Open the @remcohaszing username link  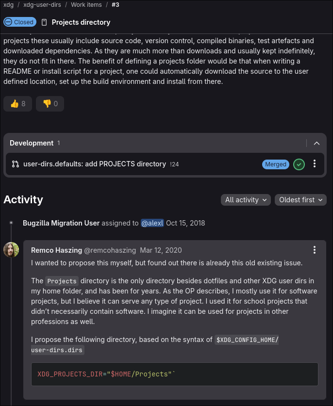pyautogui.click(x=110, y=250)
